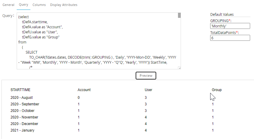The width and height of the screenshot is (254, 139).
Task: Select the 2020 - November row
Action: (x=24, y=117)
